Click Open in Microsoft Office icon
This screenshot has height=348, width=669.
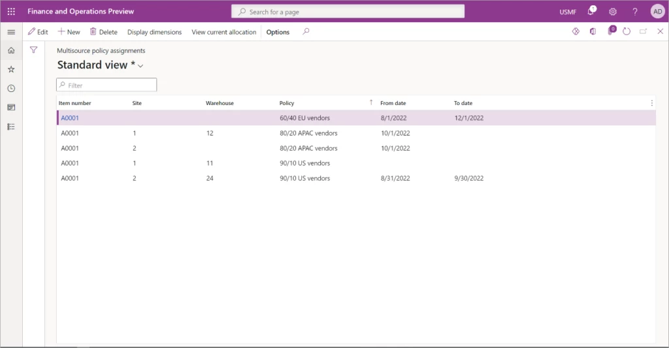pos(593,31)
